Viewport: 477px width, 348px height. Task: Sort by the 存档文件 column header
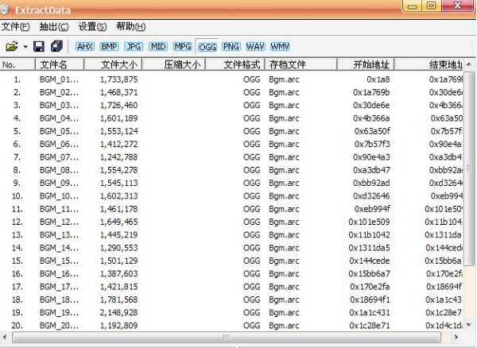tap(301, 64)
